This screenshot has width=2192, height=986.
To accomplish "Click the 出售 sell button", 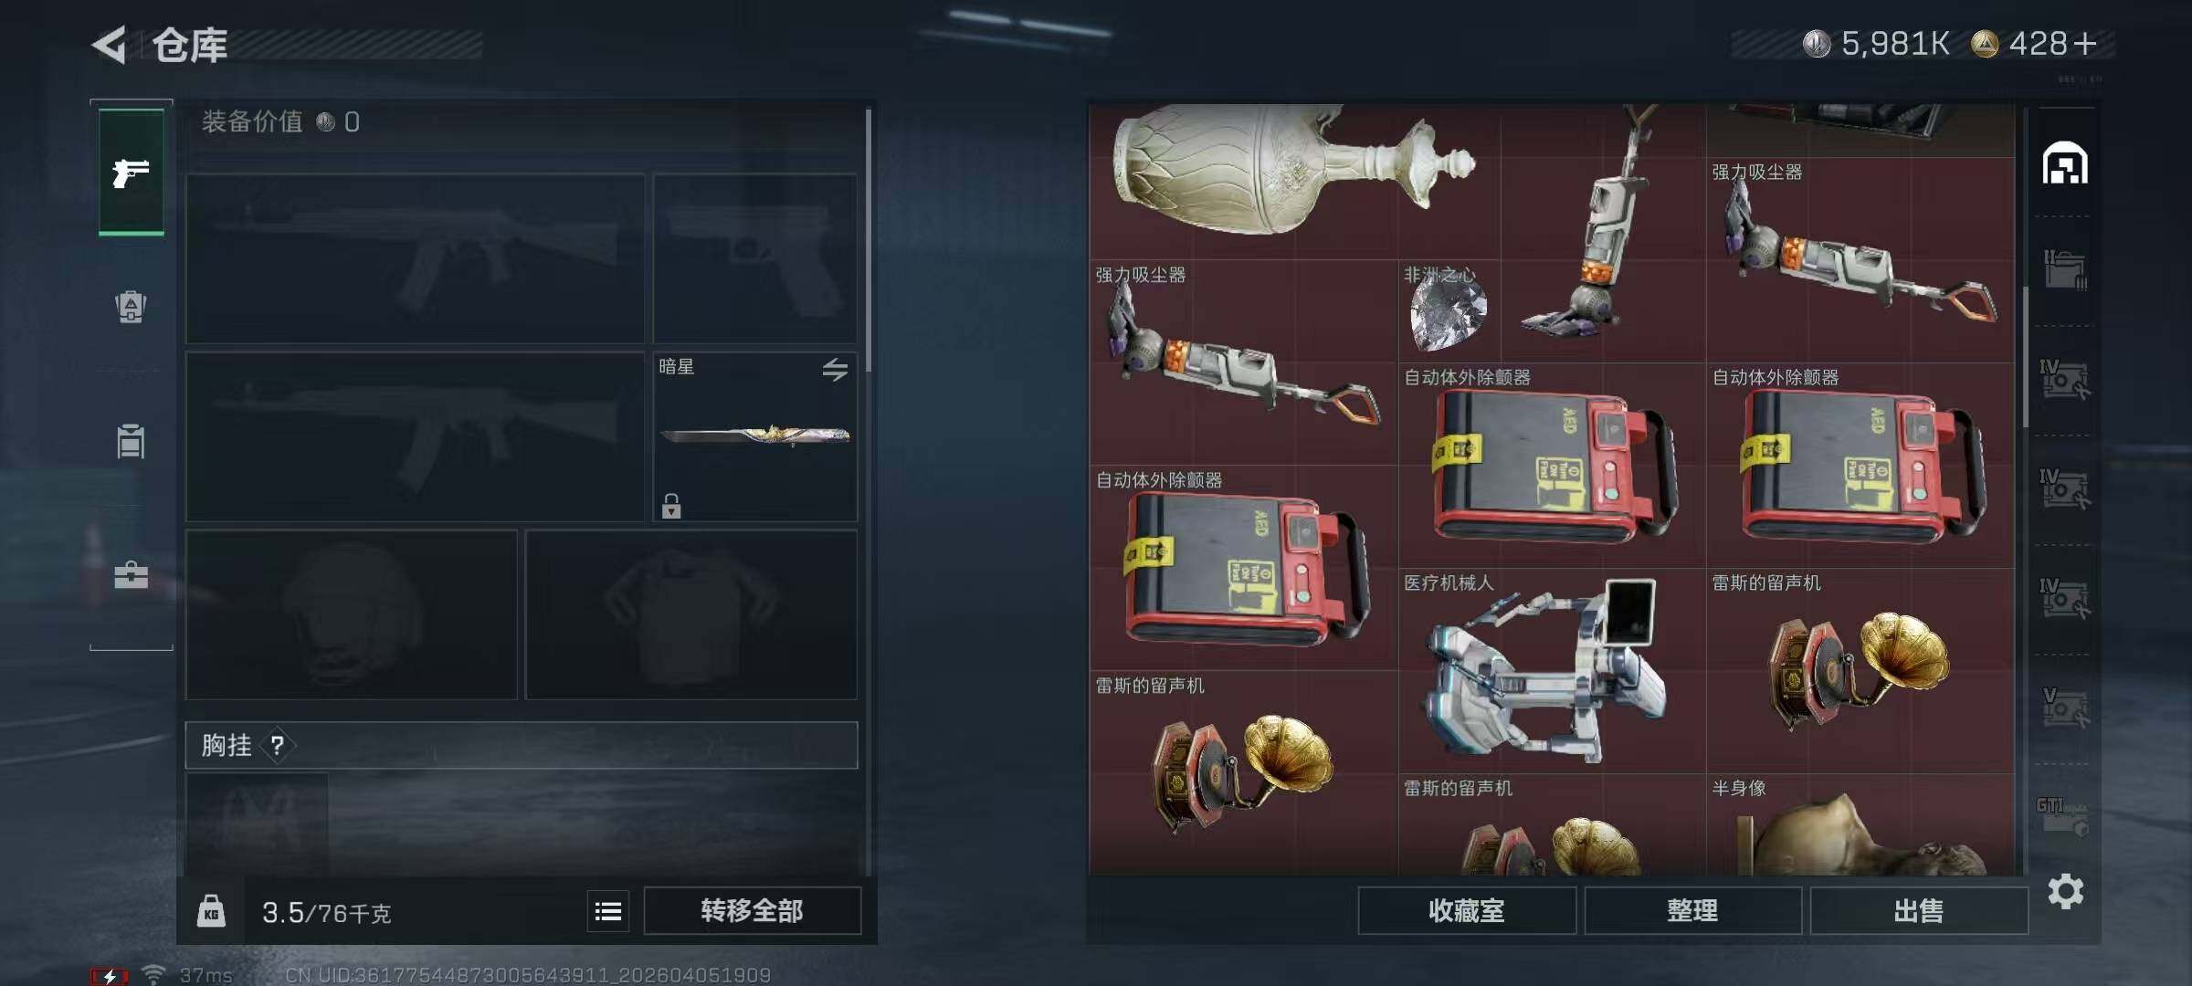I will [1919, 911].
